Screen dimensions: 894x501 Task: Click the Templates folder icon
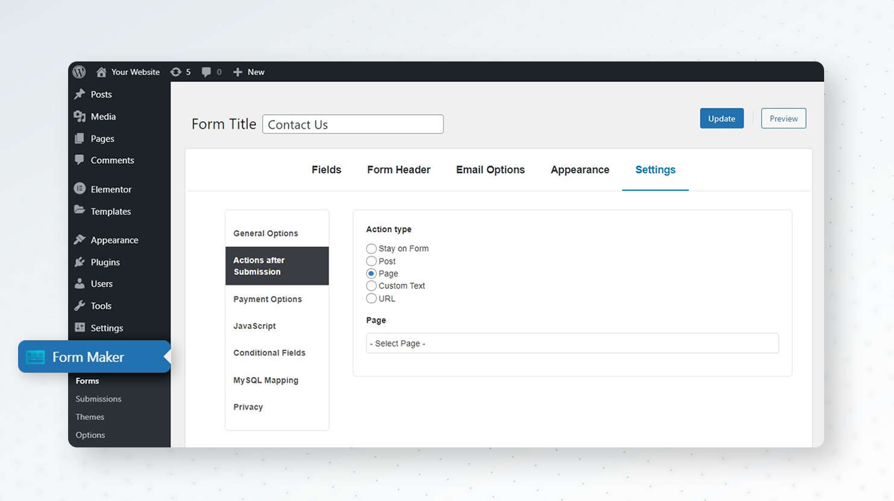pyautogui.click(x=80, y=210)
